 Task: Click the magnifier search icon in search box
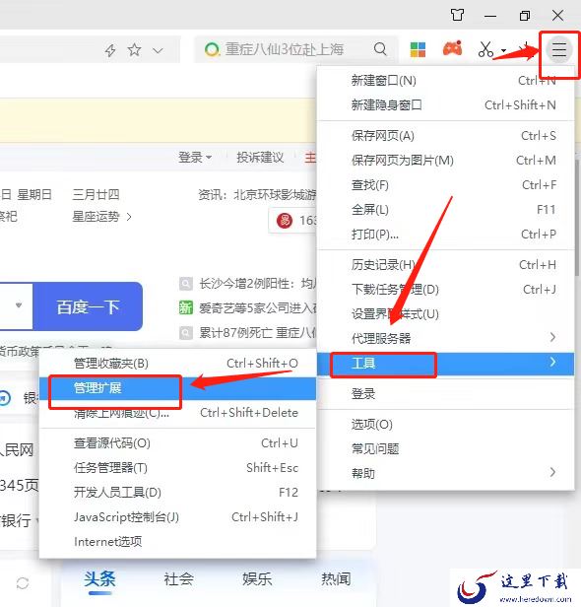point(380,49)
